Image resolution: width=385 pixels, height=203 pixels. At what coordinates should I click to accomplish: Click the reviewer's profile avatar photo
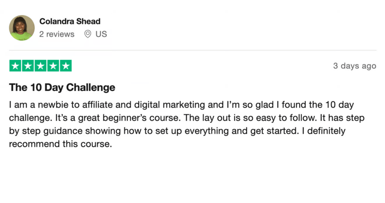coord(22,28)
